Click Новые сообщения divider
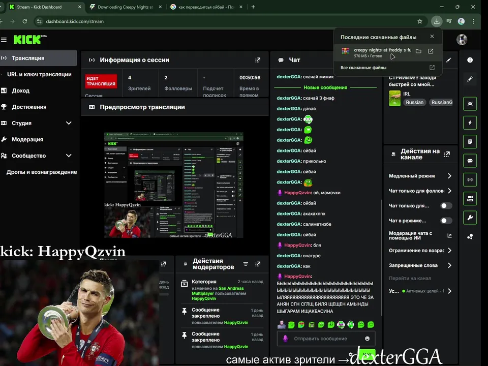488x366 pixels. coord(325,87)
